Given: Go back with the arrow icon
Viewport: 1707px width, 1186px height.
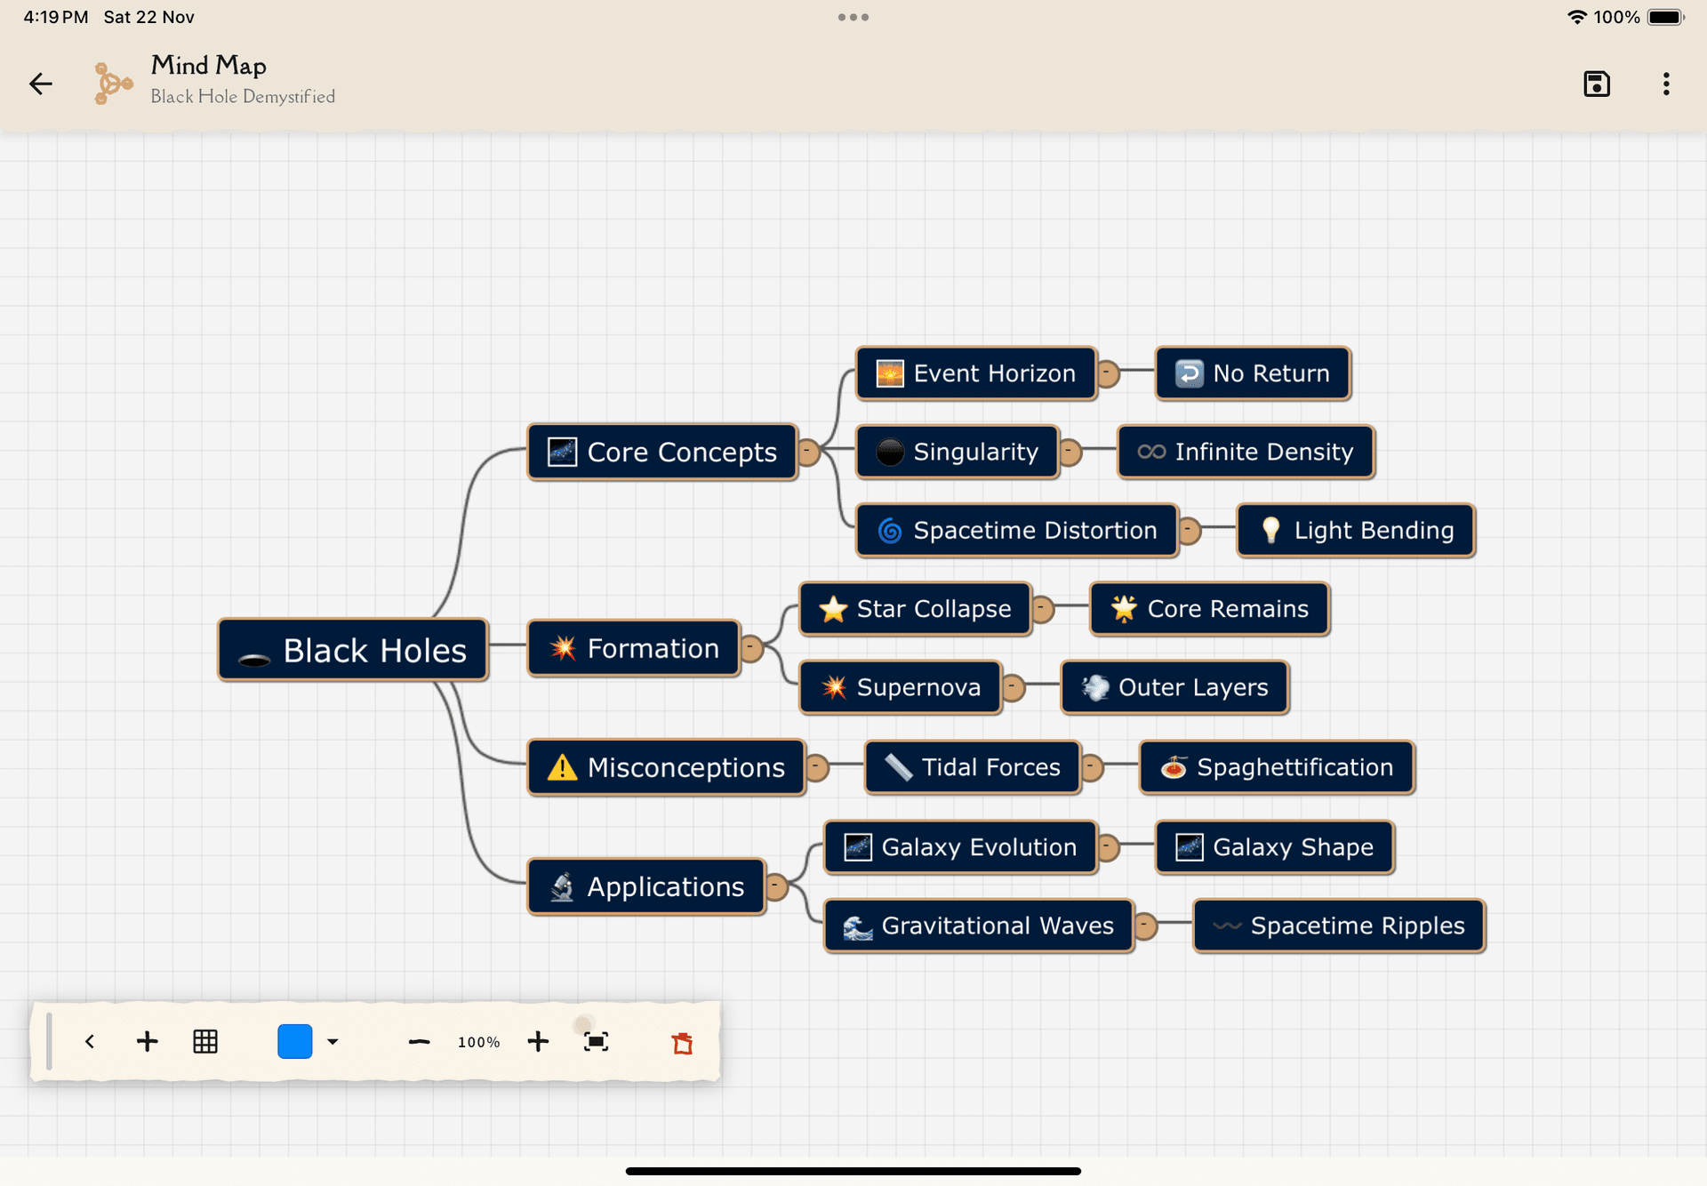Looking at the screenshot, I should [x=41, y=84].
